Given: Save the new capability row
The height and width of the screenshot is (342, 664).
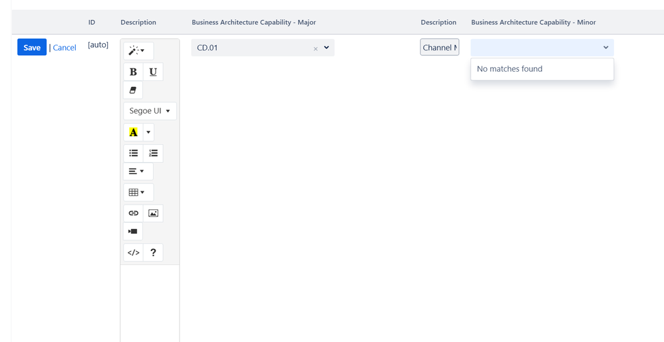Looking at the screenshot, I should (x=32, y=47).
